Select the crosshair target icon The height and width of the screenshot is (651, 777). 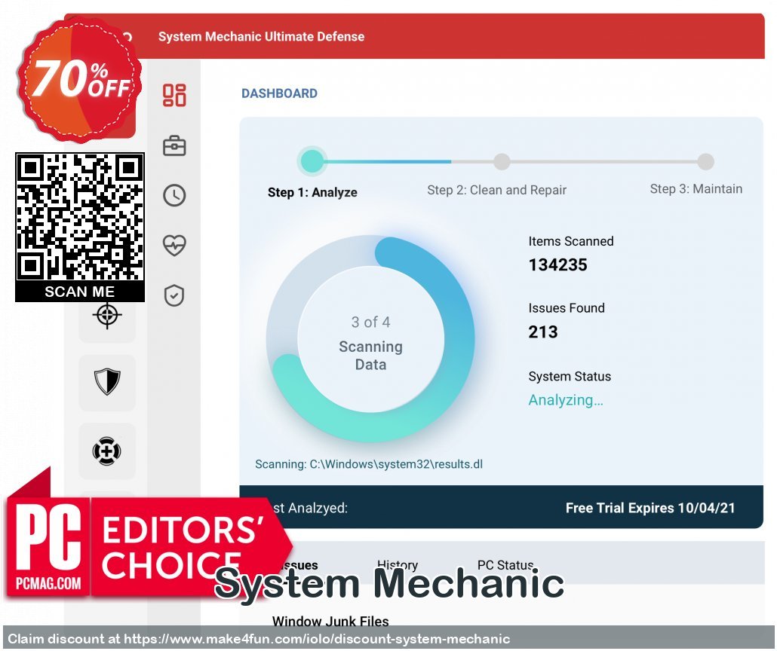[107, 316]
